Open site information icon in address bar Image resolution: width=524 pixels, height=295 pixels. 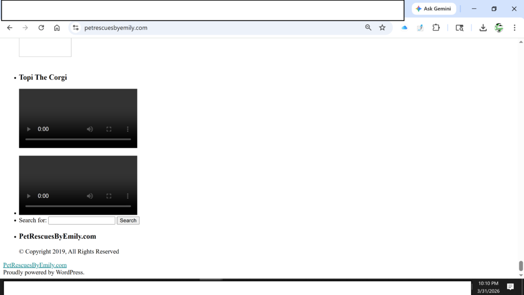(x=76, y=28)
